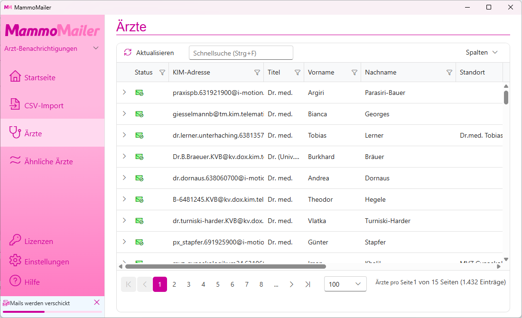Image resolution: width=522 pixels, height=318 pixels.
Task: Open the Arzt-Benachrichtigungen dropdown
Action: tap(52, 48)
